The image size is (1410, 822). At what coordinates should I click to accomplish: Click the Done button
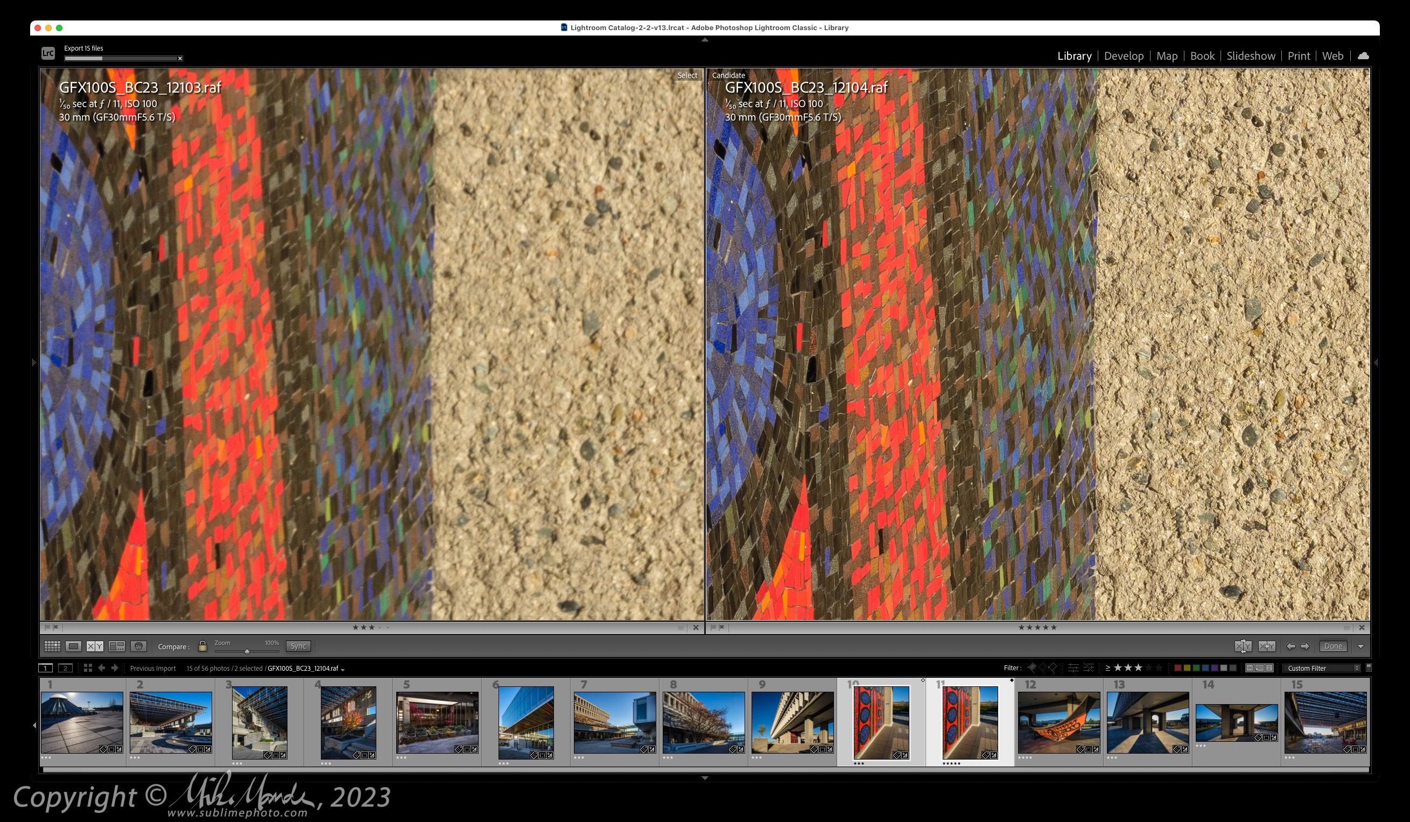[x=1333, y=647]
